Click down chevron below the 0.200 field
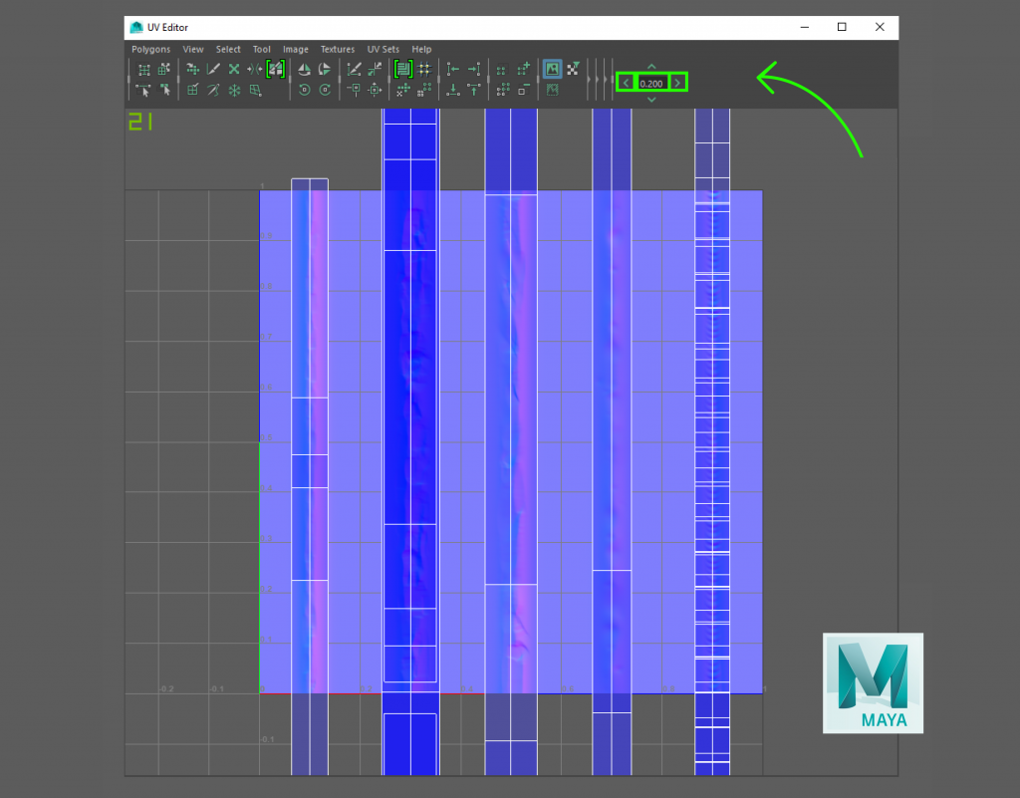The width and height of the screenshot is (1020, 798). [651, 100]
